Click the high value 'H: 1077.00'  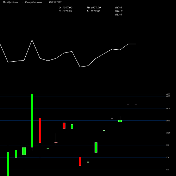[94, 8]
